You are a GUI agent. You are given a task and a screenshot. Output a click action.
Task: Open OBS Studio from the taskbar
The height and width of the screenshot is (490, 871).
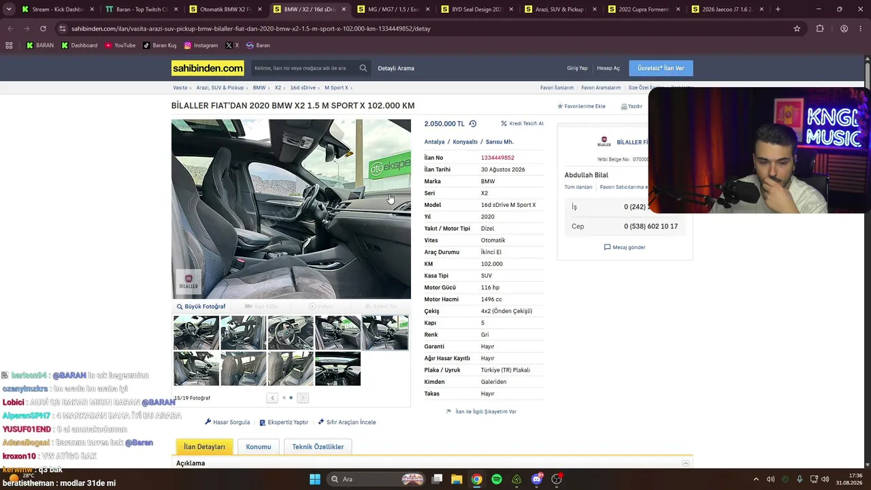tap(557, 479)
